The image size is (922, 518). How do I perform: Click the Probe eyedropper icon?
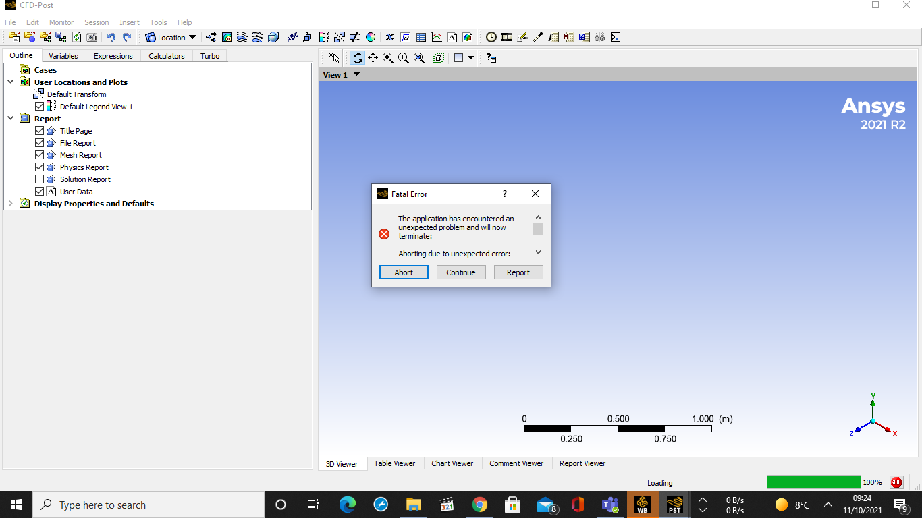[538, 38]
